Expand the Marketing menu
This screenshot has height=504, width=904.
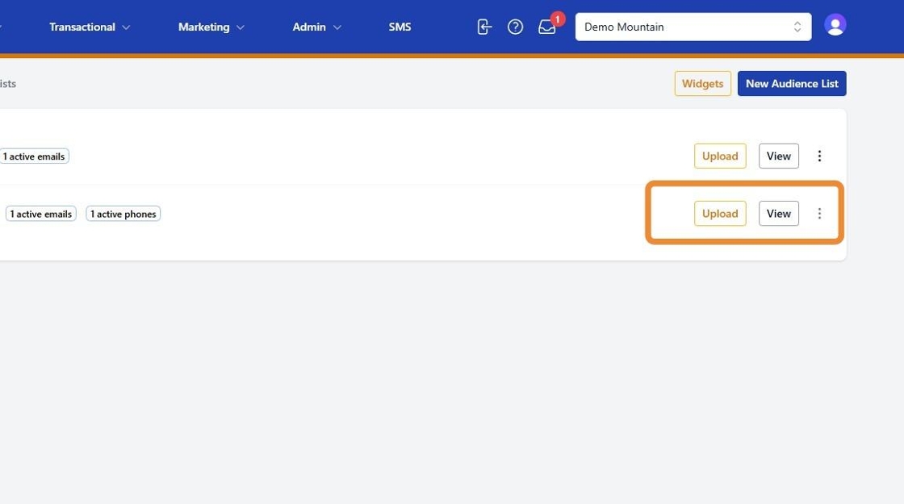tap(211, 27)
